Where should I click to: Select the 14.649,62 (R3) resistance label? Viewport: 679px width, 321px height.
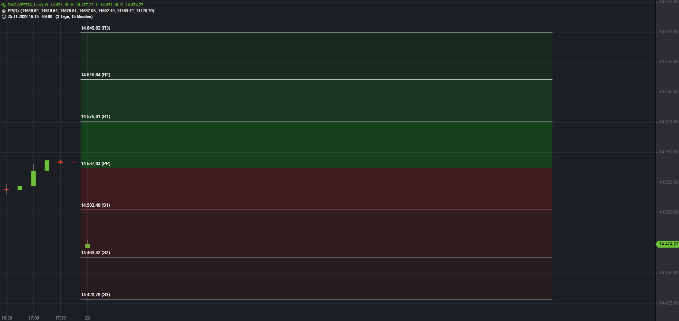pyautogui.click(x=95, y=28)
